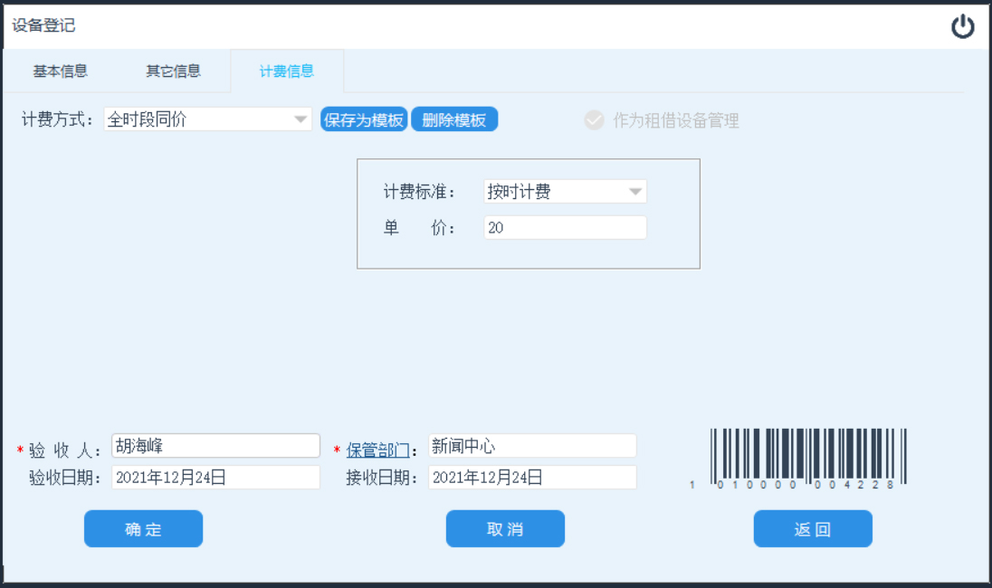
Task: Open the 计费方式 dropdown arrow
Action: (300, 119)
